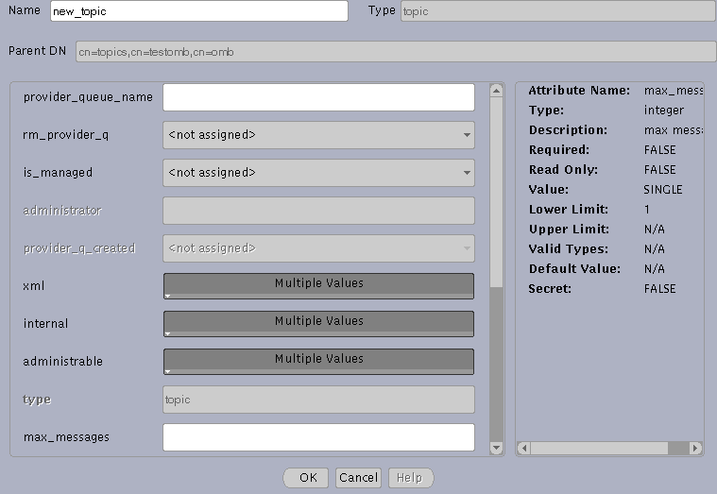Image resolution: width=717 pixels, height=494 pixels.
Task: Click the Name field containing new_topic
Action: pyautogui.click(x=199, y=11)
